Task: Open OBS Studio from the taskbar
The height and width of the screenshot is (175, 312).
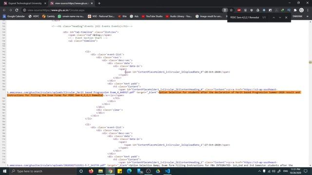Action: (148, 171)
